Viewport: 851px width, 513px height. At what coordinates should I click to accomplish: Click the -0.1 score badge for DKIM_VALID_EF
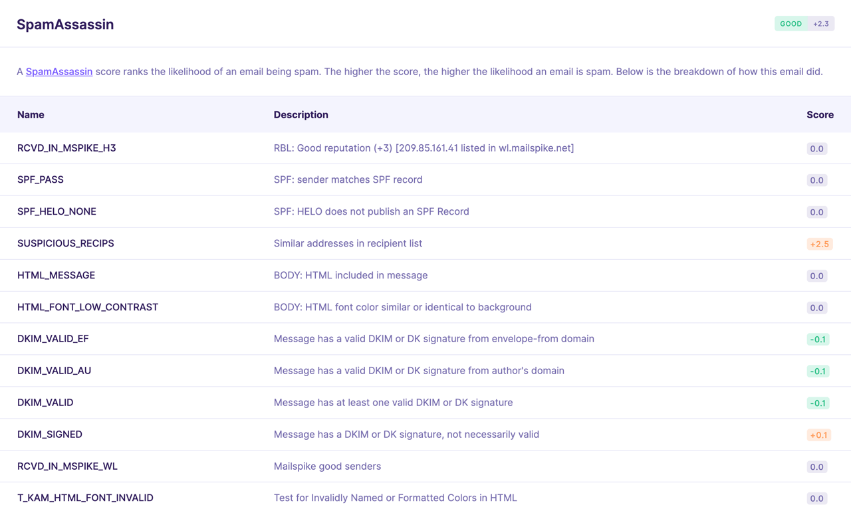(x=818, y=340)
